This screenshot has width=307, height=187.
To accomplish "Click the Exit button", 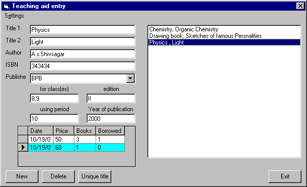I will [285, 176].
